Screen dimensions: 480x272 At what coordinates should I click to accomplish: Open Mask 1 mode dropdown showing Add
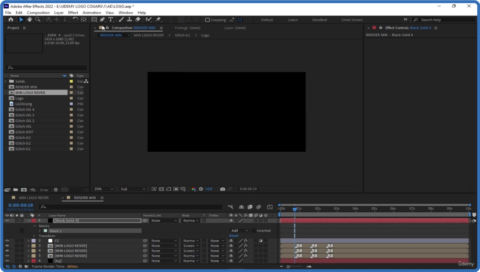[x=240, y=231]
